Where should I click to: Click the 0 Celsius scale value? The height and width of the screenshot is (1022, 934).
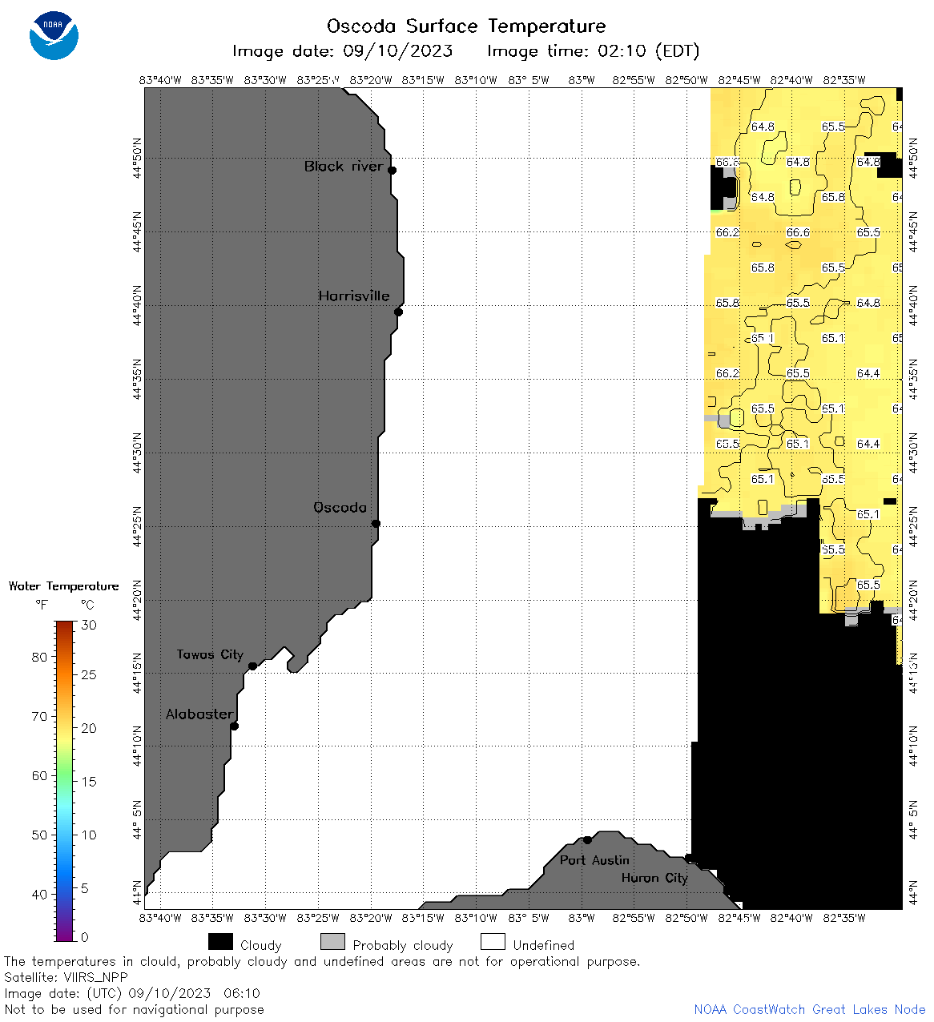pos(85,936)
